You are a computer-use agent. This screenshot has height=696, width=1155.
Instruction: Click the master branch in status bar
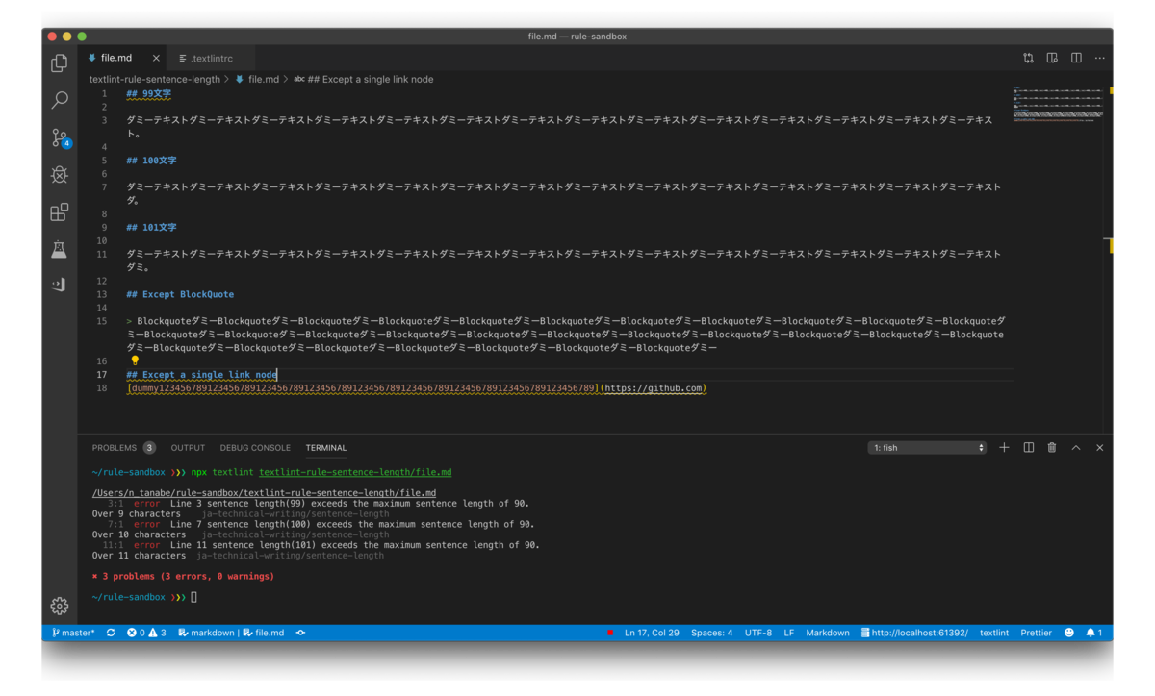pos(73,633)
